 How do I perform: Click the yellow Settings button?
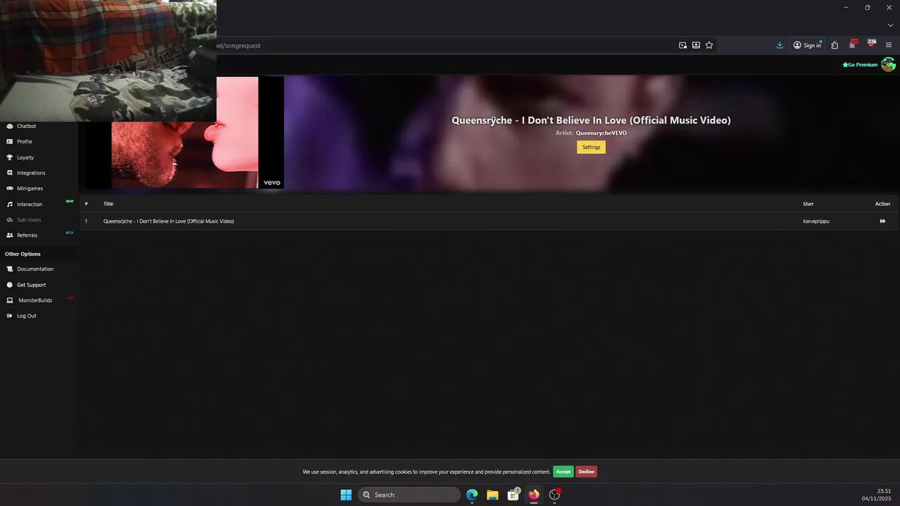tap(591, 147)
